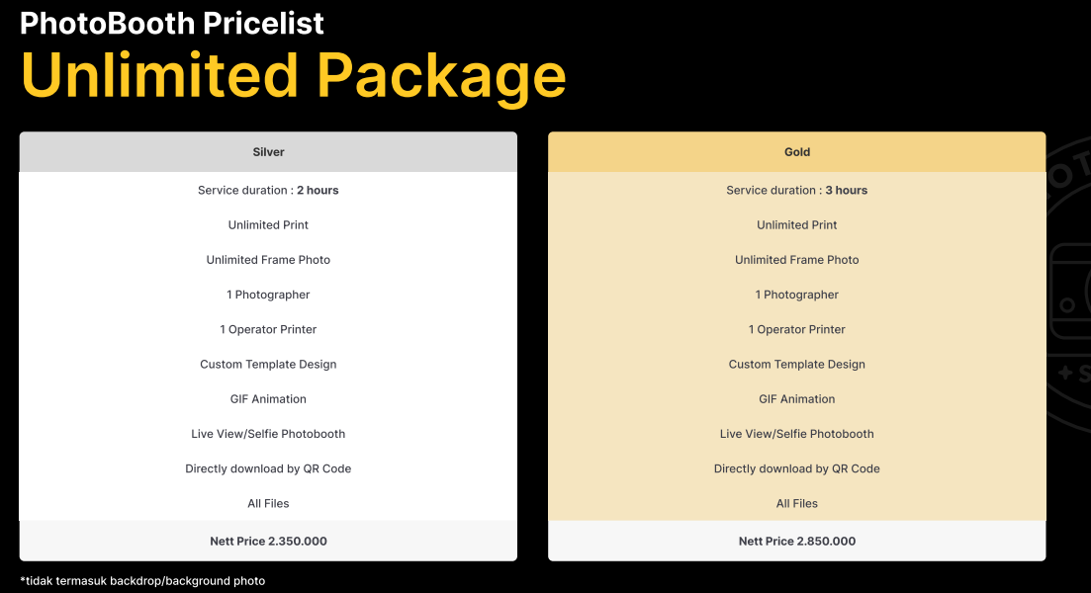1091x593 pixels.
Task: Select Gold Nett Price 2.850.000
Action: 796,541
